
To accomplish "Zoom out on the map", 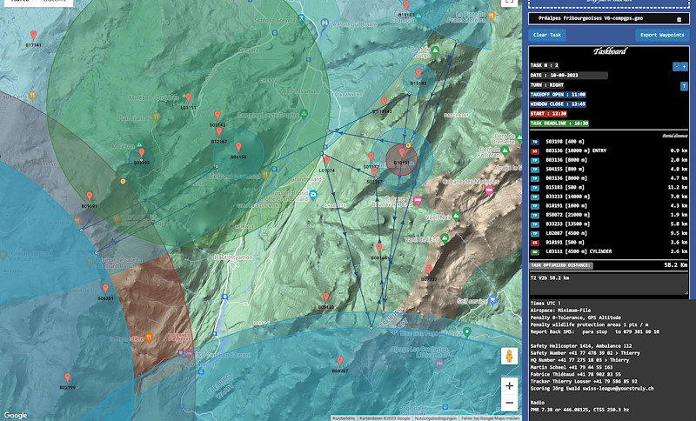I will 509,403.
